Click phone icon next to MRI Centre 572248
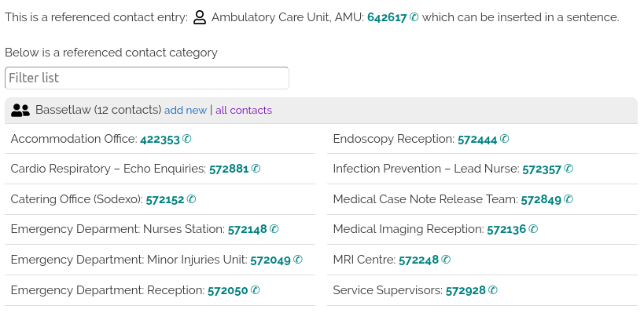Viewport: 644px width, 313px height. [446, 260]
